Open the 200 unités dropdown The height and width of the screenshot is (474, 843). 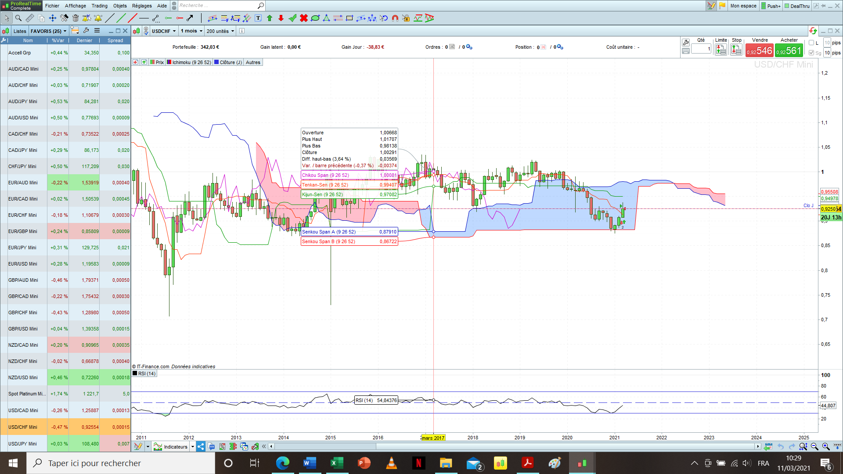[220, 31]
